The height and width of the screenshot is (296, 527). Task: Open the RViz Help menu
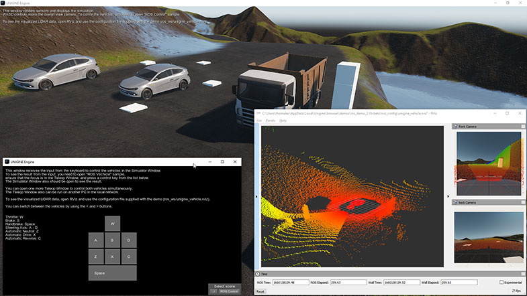[283, 121]
